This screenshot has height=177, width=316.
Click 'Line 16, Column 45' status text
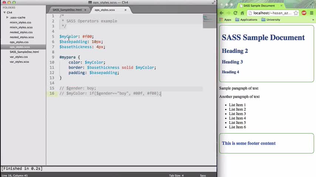[x=14, y=176]
